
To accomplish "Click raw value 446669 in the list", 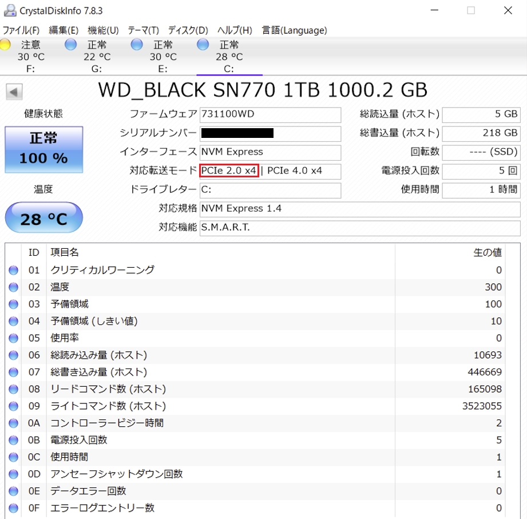I will (x=485, y=372).
